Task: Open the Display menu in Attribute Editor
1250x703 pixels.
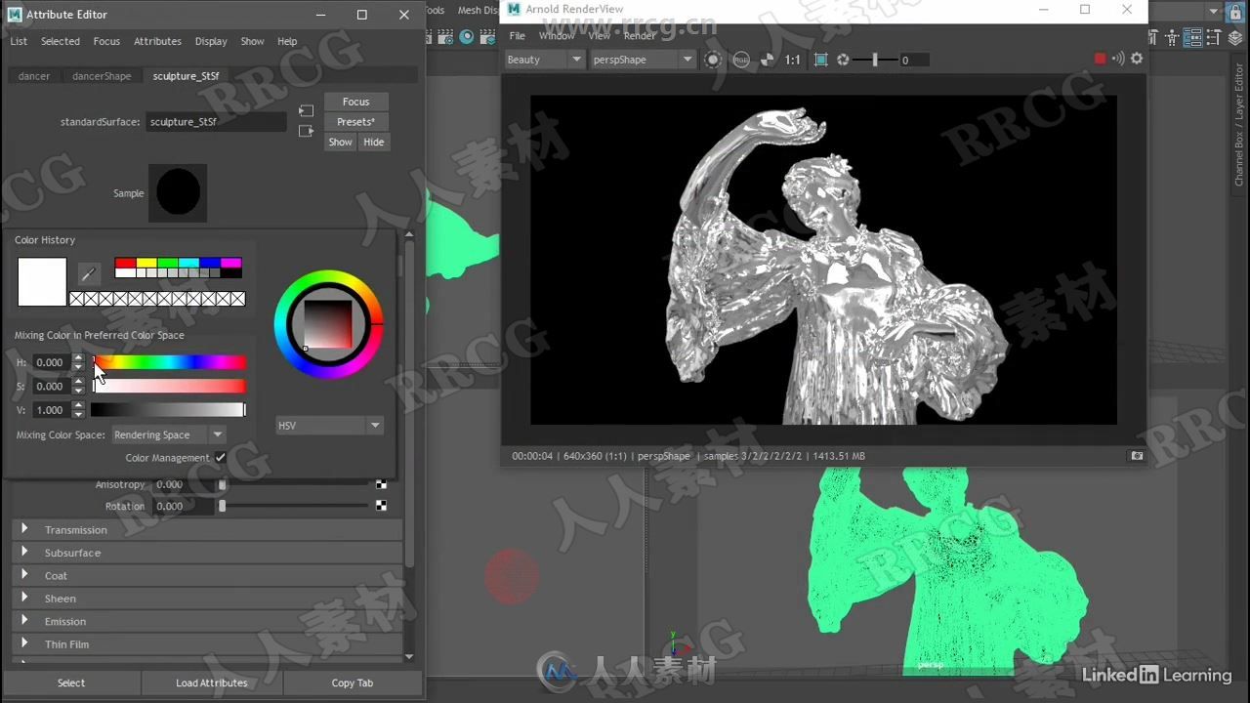Action: coord(211,41)
